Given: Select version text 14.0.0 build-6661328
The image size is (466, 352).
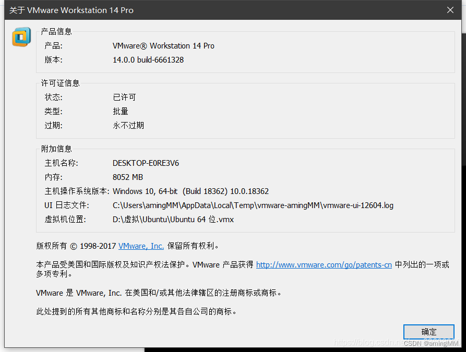Looking at the screenshot, I should [148, 60].
